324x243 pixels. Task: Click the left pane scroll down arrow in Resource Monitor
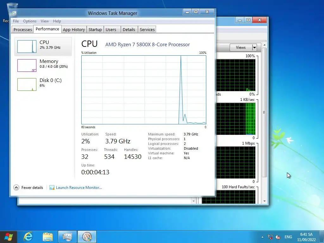[x=194, y=201]
